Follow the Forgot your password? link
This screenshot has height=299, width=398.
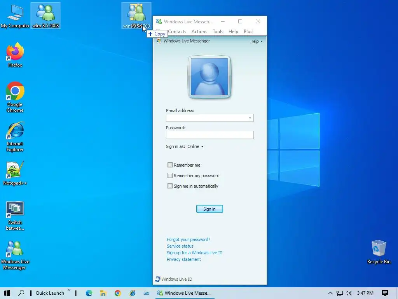189,239
